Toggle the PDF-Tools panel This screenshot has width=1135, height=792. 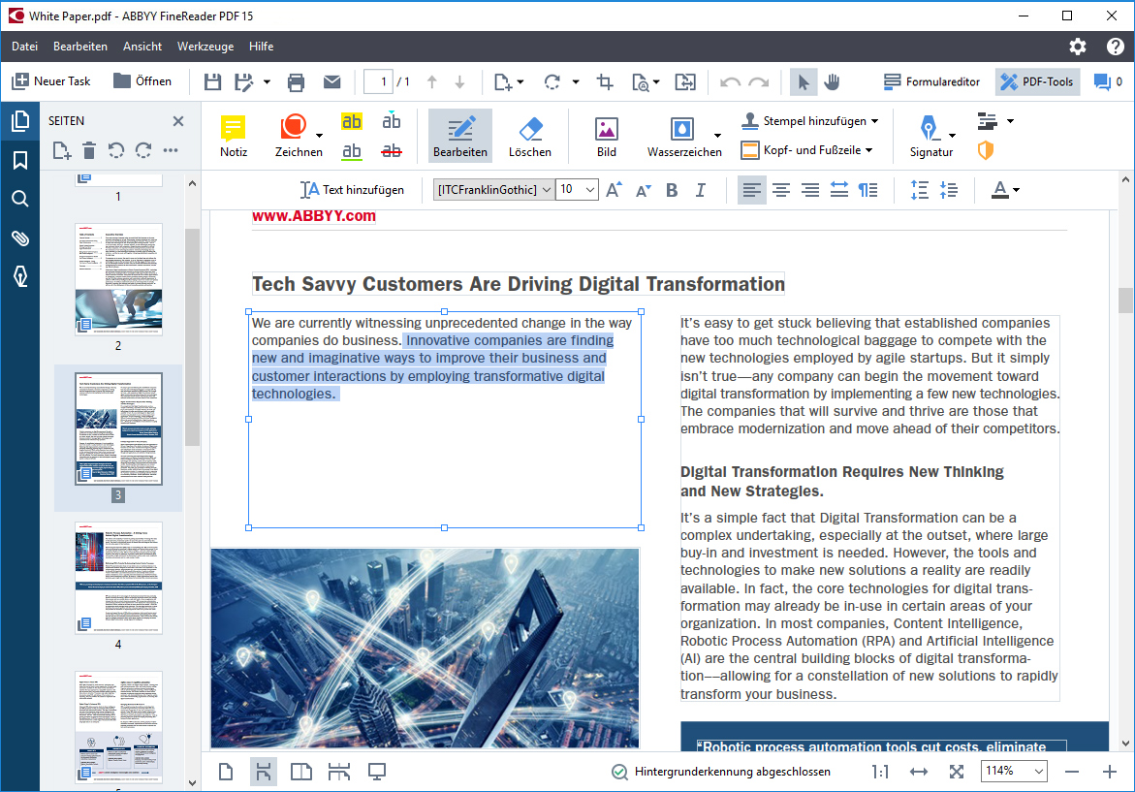coord(1037,81)
